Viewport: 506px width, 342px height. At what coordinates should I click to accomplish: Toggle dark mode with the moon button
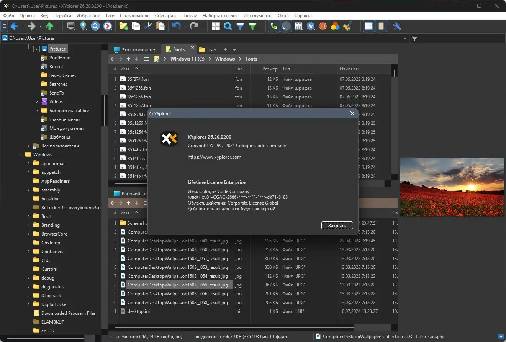click(x=286, y=26)
